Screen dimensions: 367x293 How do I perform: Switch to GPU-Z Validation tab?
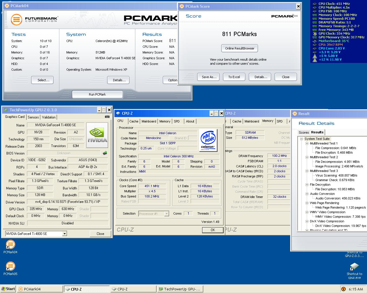(49, 117)
